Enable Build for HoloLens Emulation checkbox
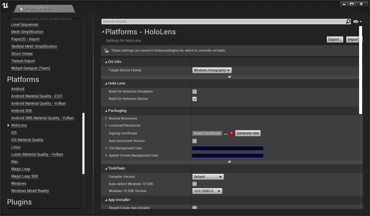Image resolution: width=370 pixels, height=216 pixels. pyautogui.click(x=195, y=92)
